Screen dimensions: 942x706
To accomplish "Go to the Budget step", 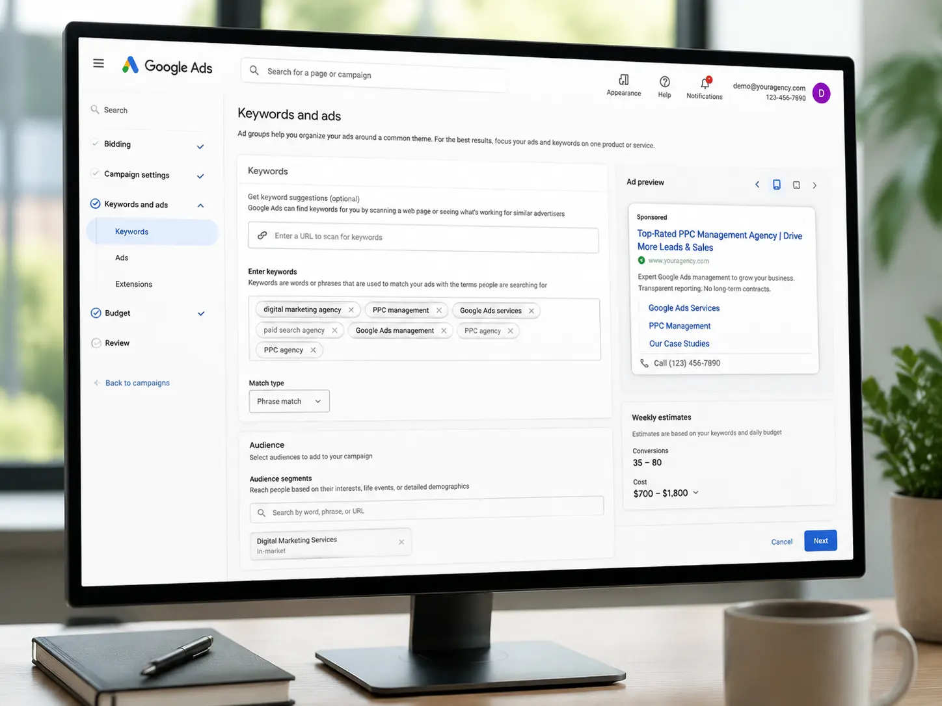I will pyautogui.click(x=117, y=313).
